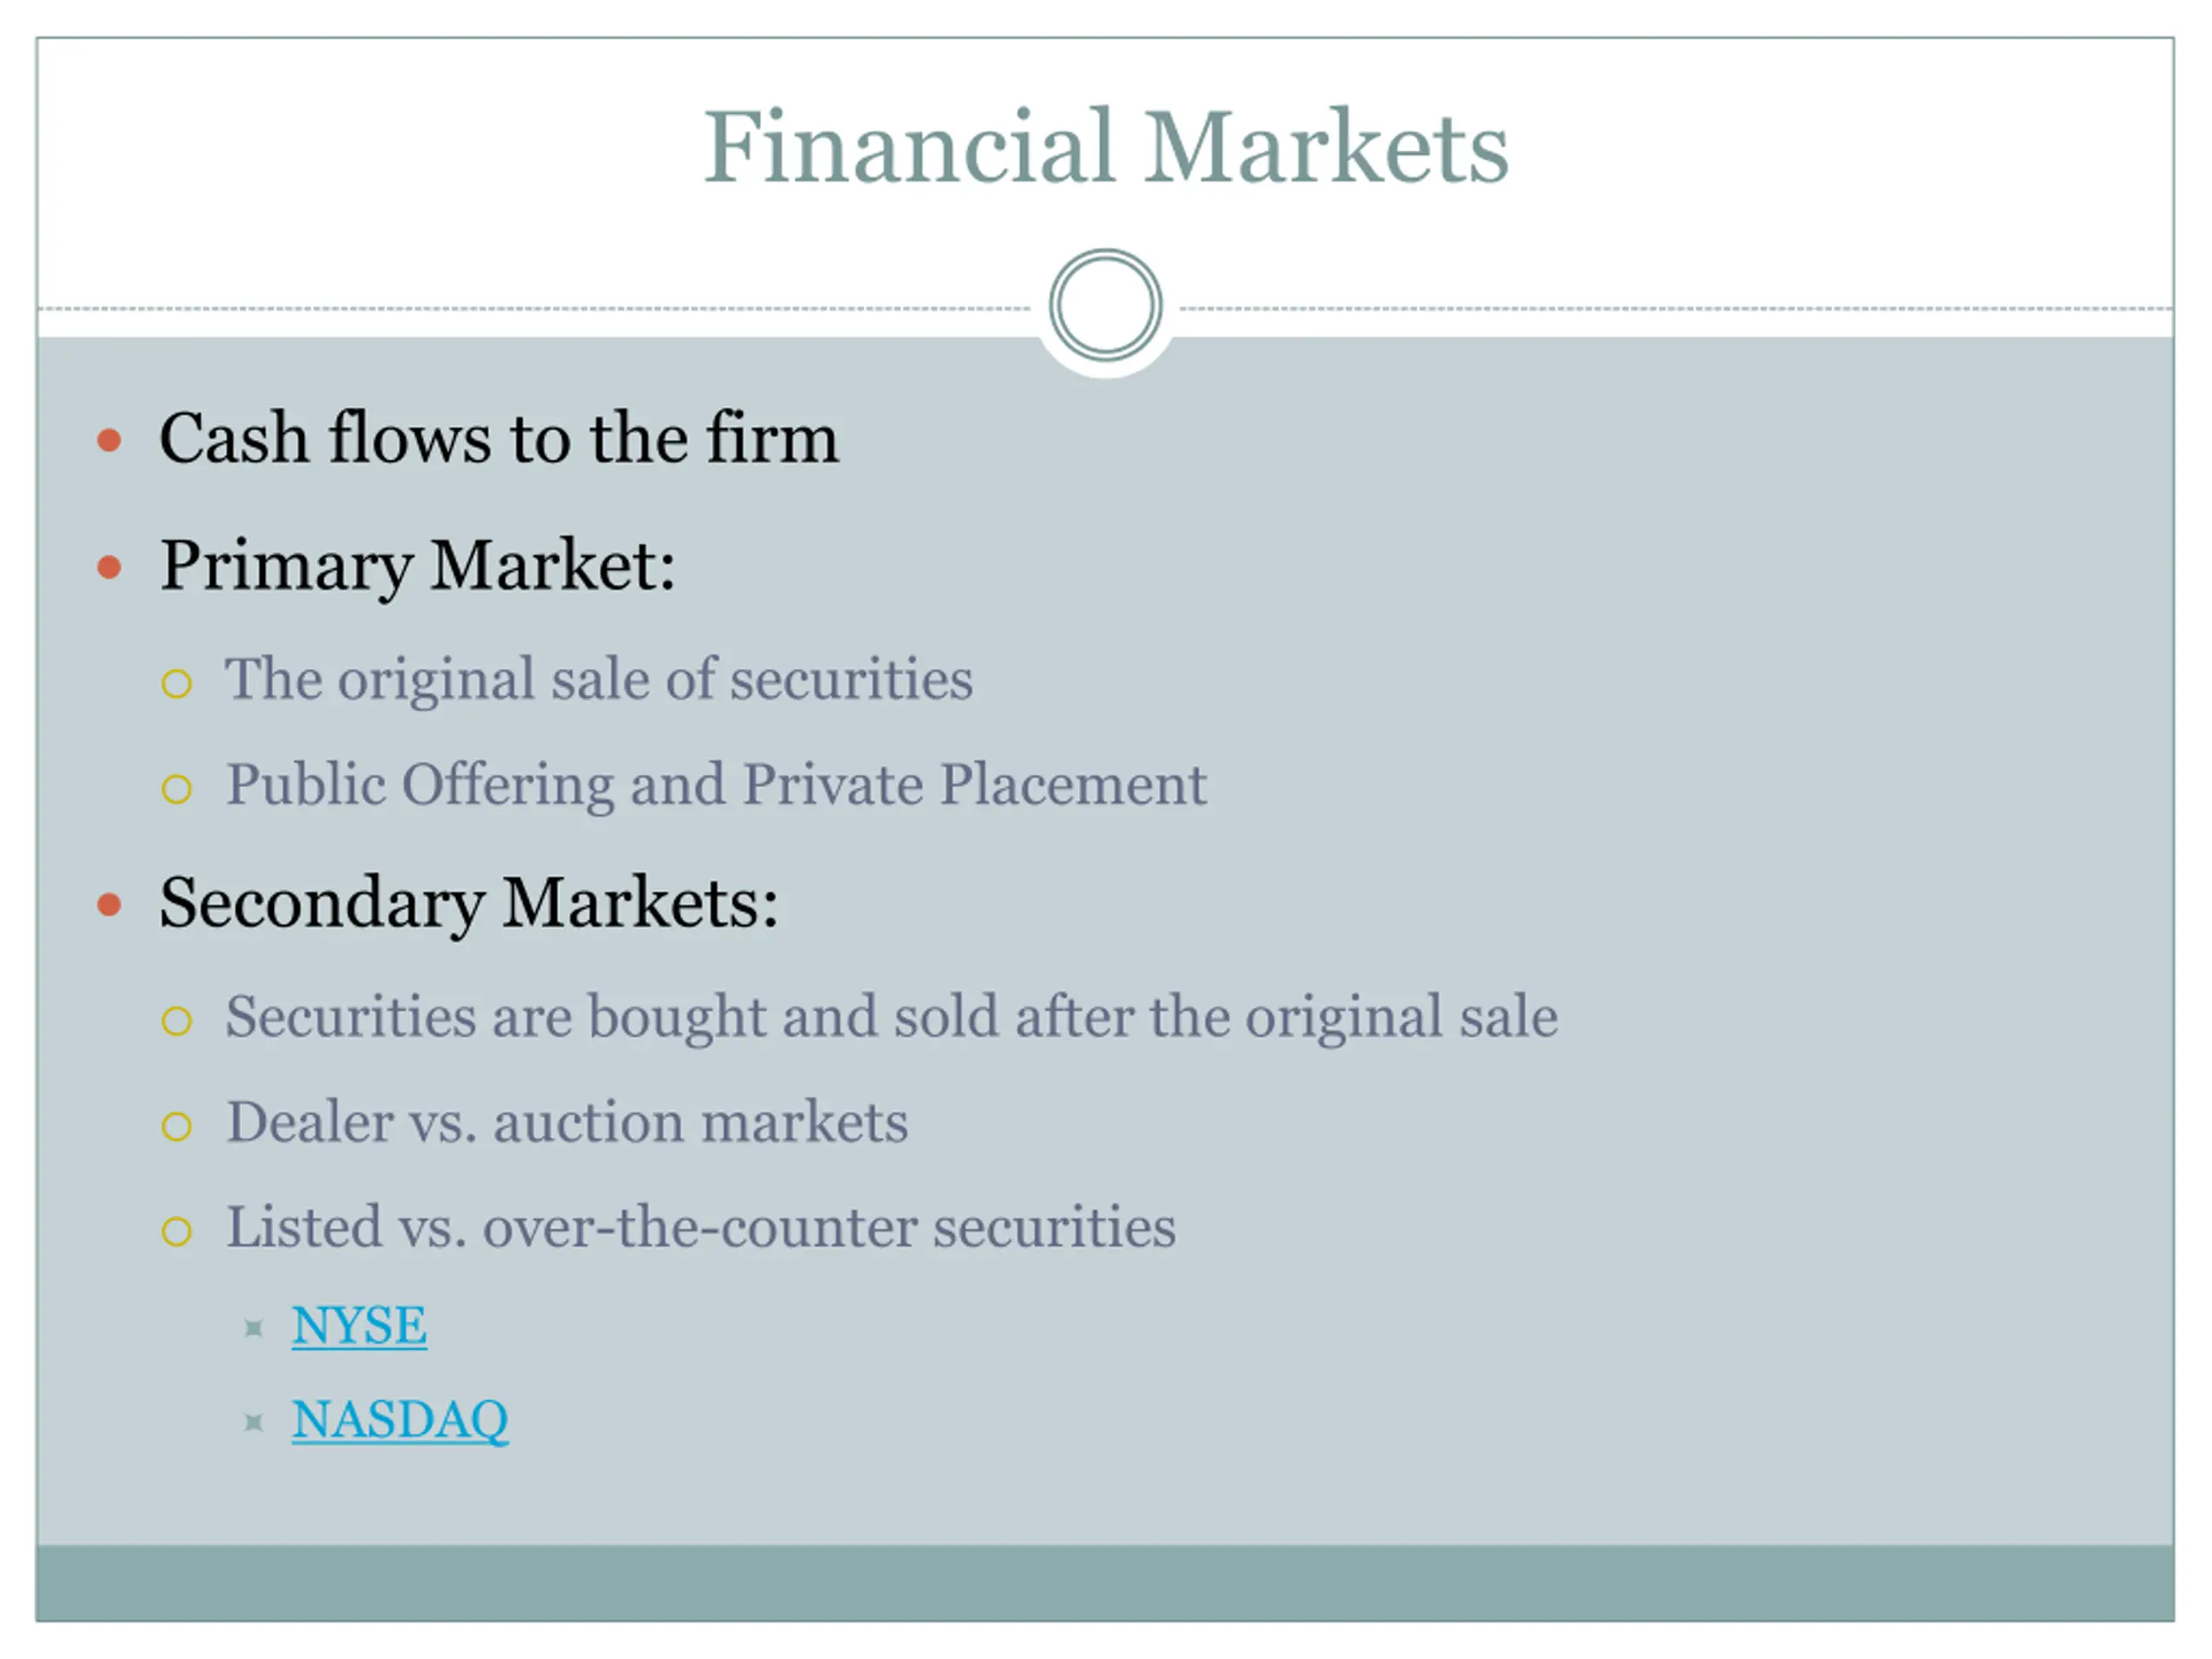
Task: Click the Listed vs. over-the-counter securities line
Action: [700, 1227]
